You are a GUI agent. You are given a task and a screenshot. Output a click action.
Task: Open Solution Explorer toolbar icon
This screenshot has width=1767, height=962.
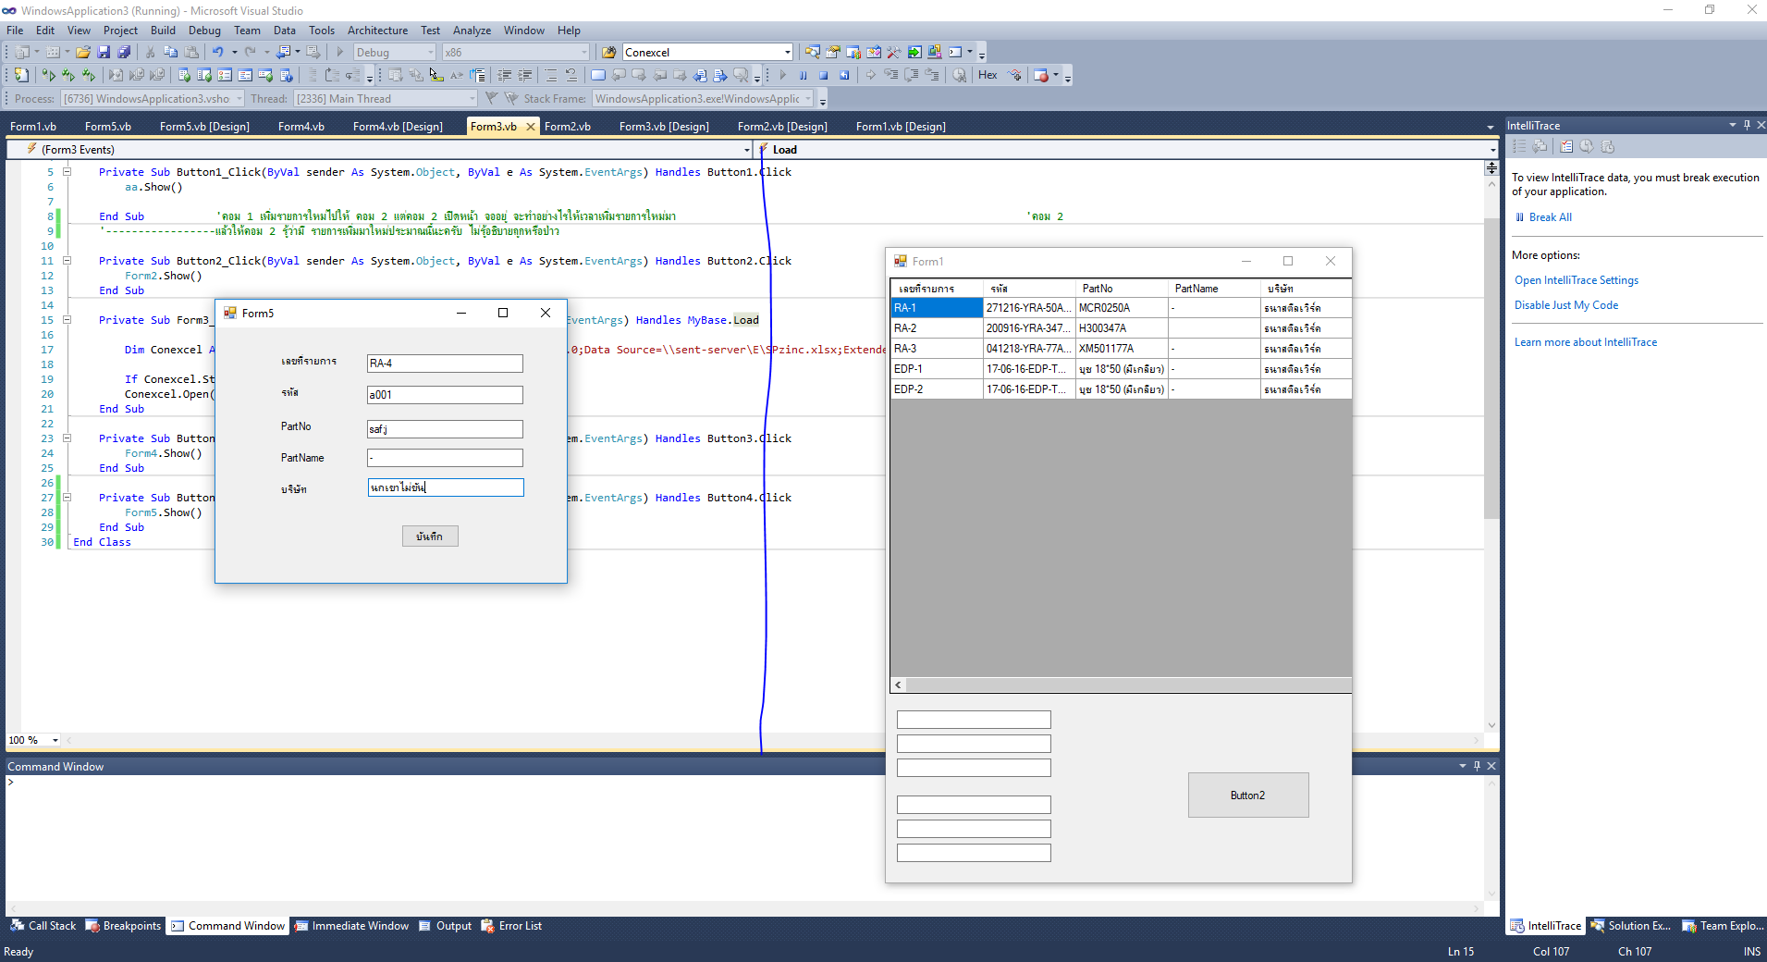tap(813, 53)
